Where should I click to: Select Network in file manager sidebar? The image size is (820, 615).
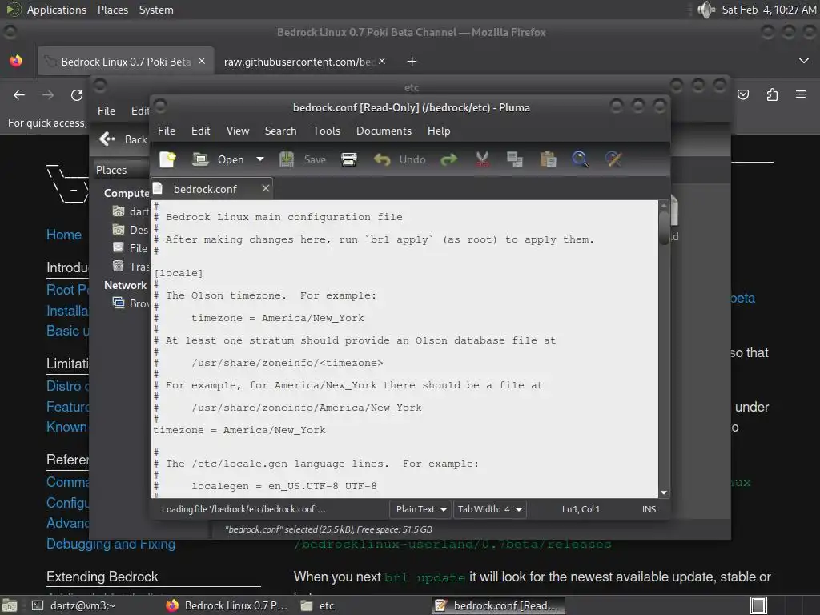coord(125,285)
